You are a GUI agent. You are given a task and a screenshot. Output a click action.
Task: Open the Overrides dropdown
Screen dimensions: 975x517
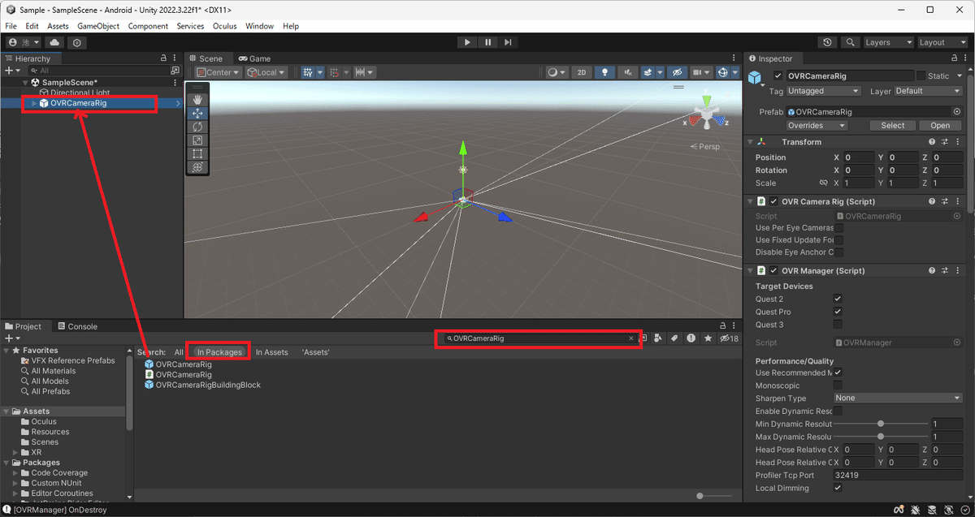(x=817, y=126)
